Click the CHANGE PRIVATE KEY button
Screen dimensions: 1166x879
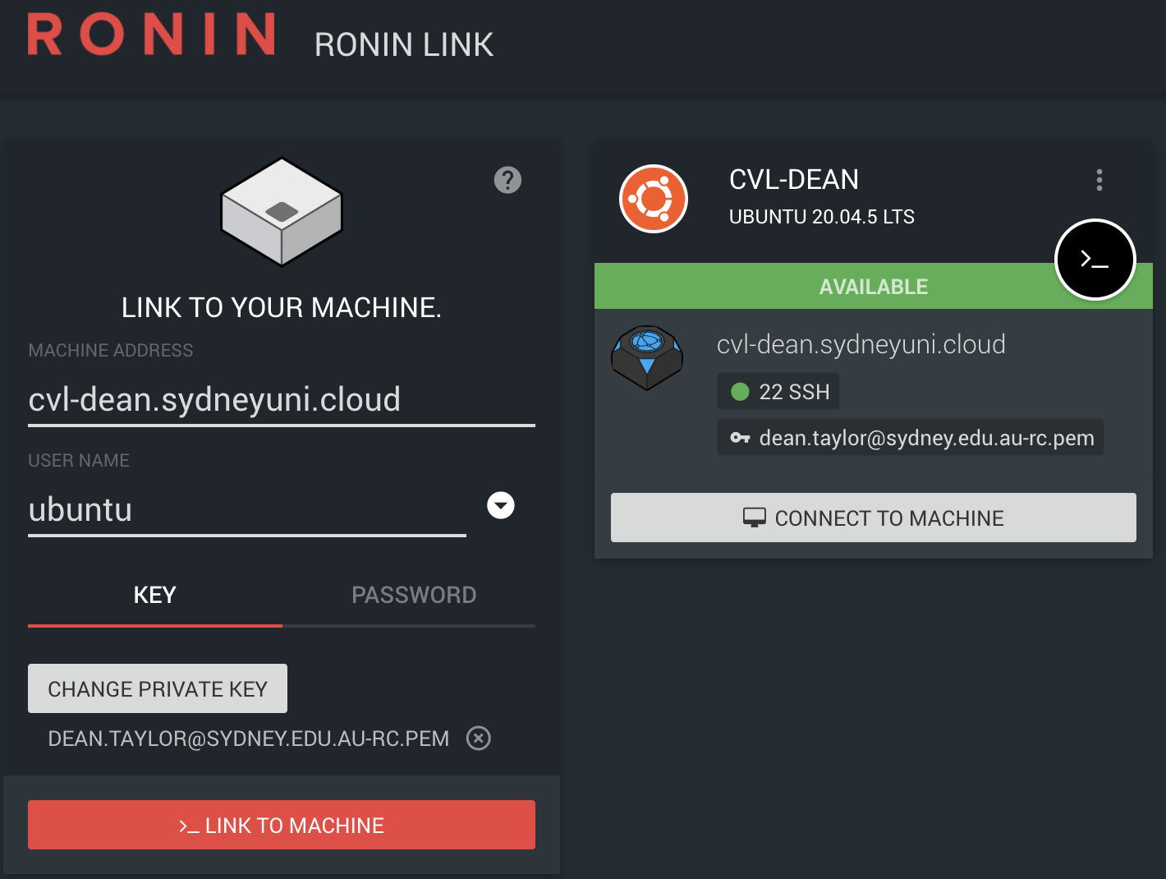click(x=158, y=688)
